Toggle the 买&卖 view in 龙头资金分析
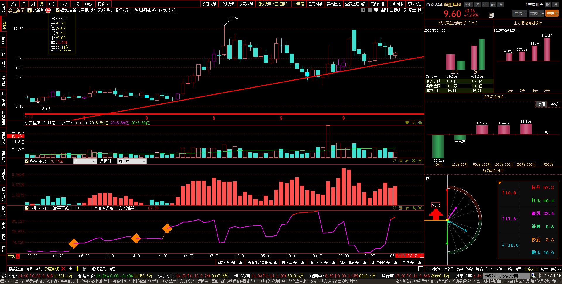This screenshot has height=284, width=562. click(555, 104)
